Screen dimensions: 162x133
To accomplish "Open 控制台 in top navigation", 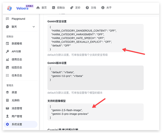I will 61,8.
